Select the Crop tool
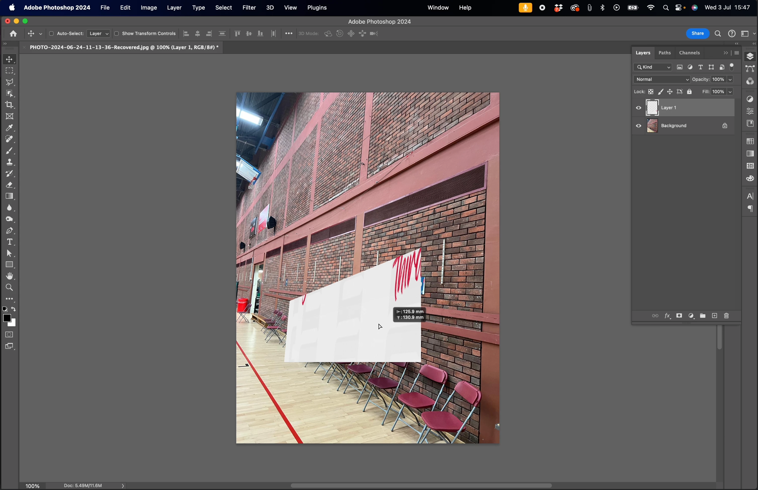The height and width of the screenshot is (490, 758). pos(10,105)
